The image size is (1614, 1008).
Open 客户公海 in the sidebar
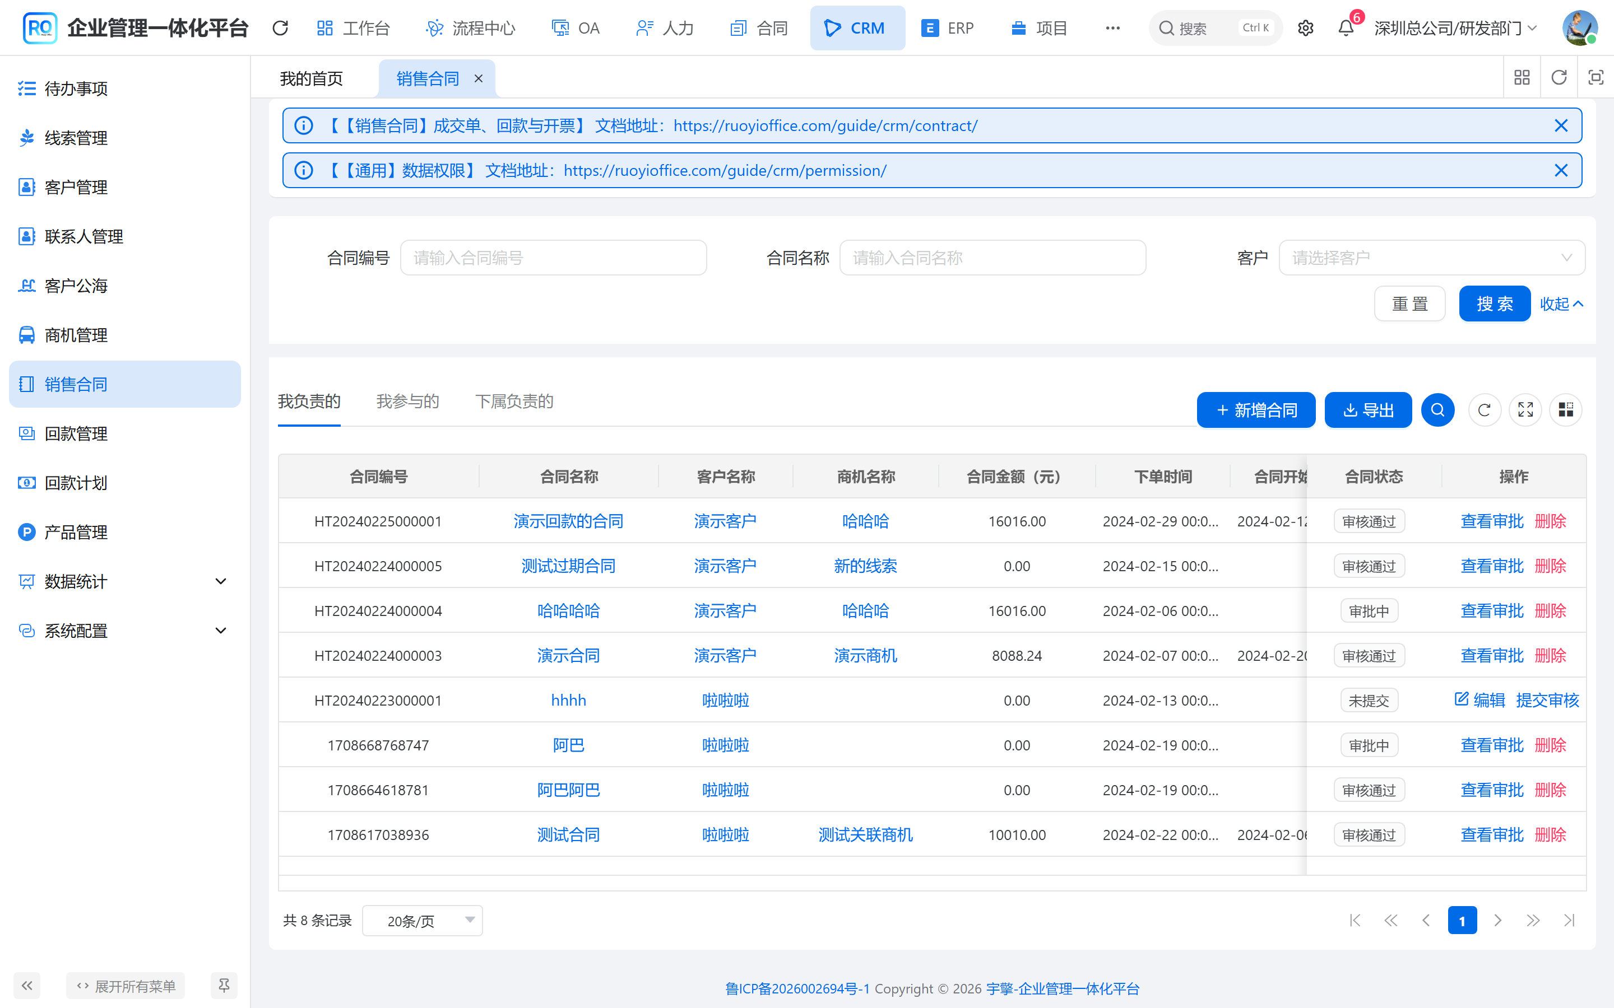[125, 286]
